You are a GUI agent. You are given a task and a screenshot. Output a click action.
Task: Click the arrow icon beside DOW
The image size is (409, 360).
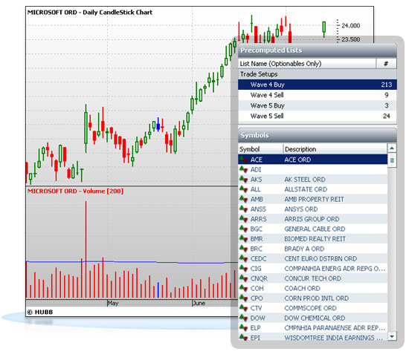243,318
